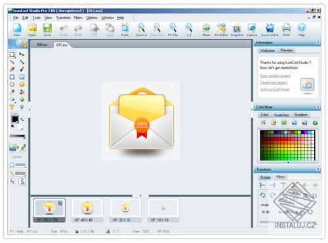Collapse the Information panel
The width and height of the screenshot is (328, 243).
coord(318,42)
